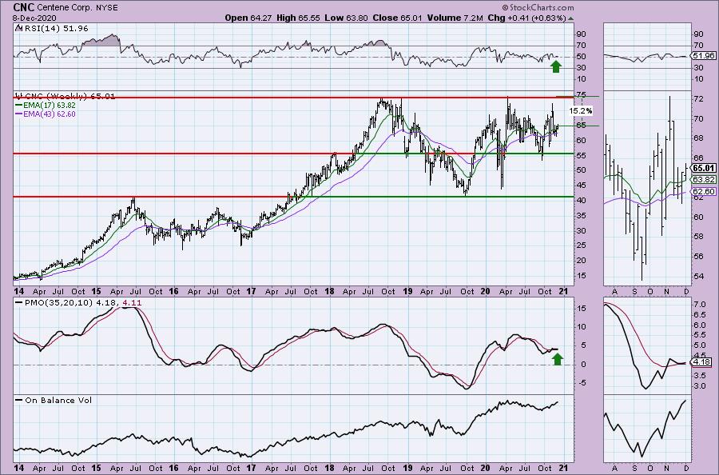Viewport: 719px width, 475px height.
Task: Click the On Balance Vol panel label
Action: coord(58,400)
